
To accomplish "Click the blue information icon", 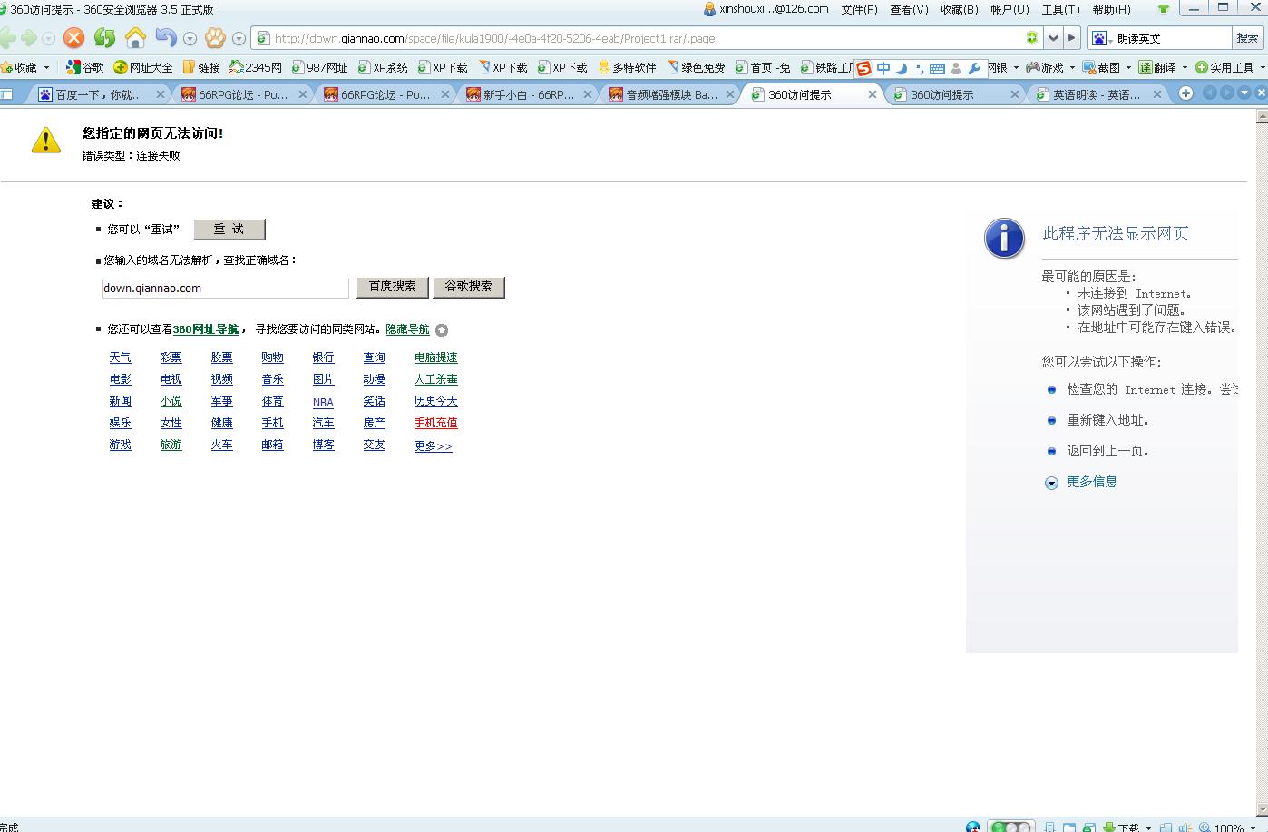I will pyautogui.click(x=1004, y=239).
